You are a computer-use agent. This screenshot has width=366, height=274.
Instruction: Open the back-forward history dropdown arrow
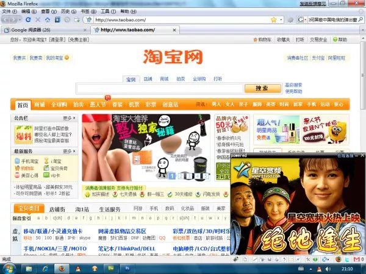[20, 20]
